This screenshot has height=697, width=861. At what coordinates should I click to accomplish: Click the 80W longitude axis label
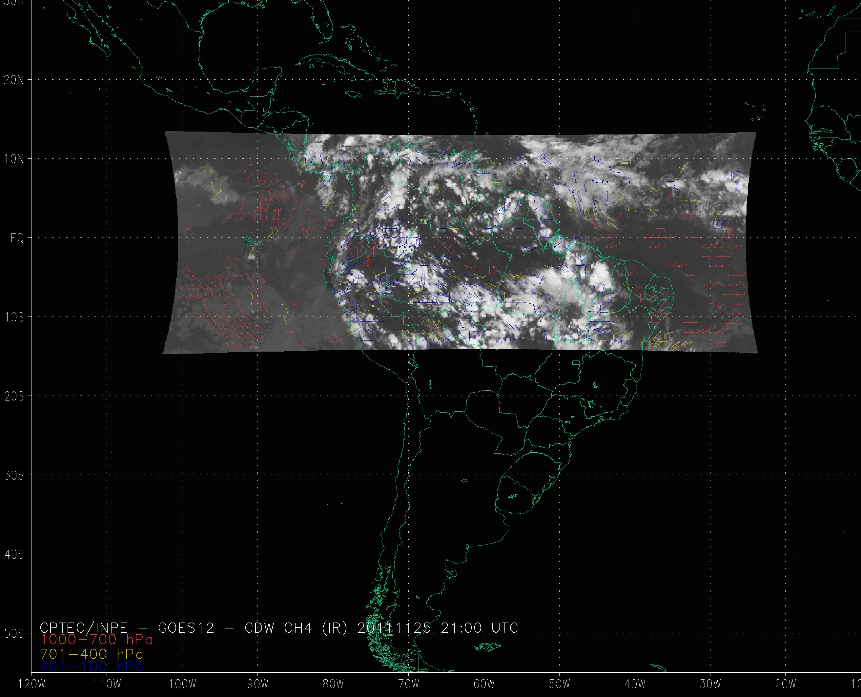tap(333, 685)
